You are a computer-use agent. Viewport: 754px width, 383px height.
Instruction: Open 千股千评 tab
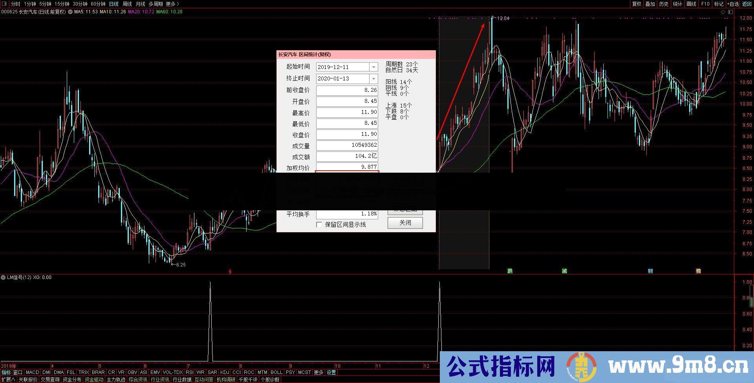tap(248, 379)
